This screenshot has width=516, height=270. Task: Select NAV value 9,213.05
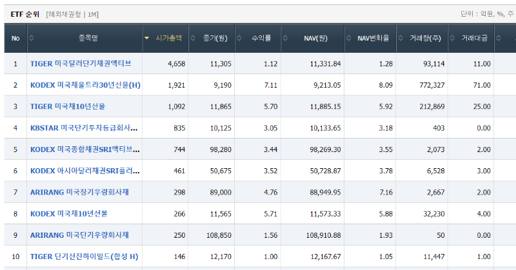click(x=327, y=85)
